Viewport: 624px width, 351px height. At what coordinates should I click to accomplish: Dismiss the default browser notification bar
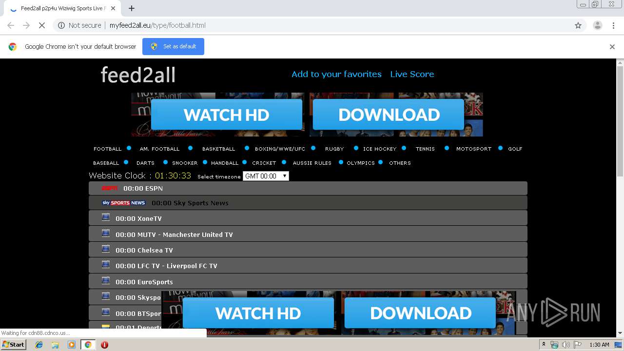[x=612, y=47]
